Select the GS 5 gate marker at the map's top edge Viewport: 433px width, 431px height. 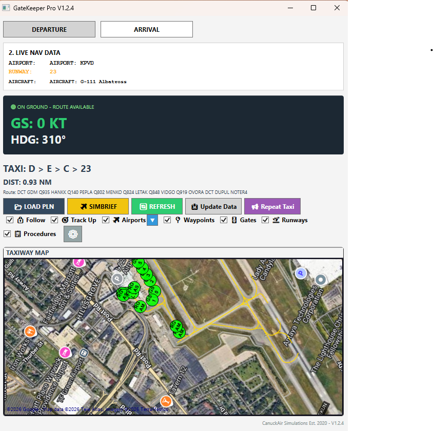(139, 263)
